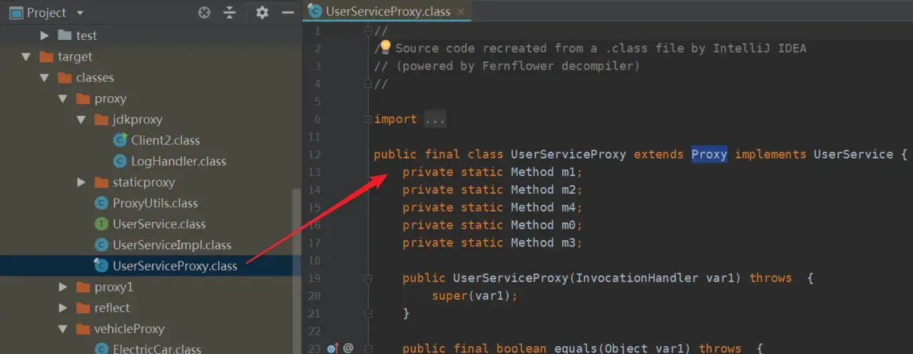Screen dimensions: 913x354
Task: Click UserService after implements keyword
Action: 853,155
